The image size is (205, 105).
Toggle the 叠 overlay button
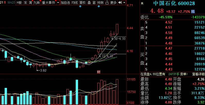(89, 3)
